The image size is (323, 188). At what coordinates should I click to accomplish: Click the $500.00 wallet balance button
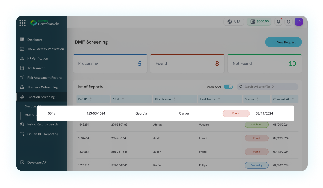[259, 22]
